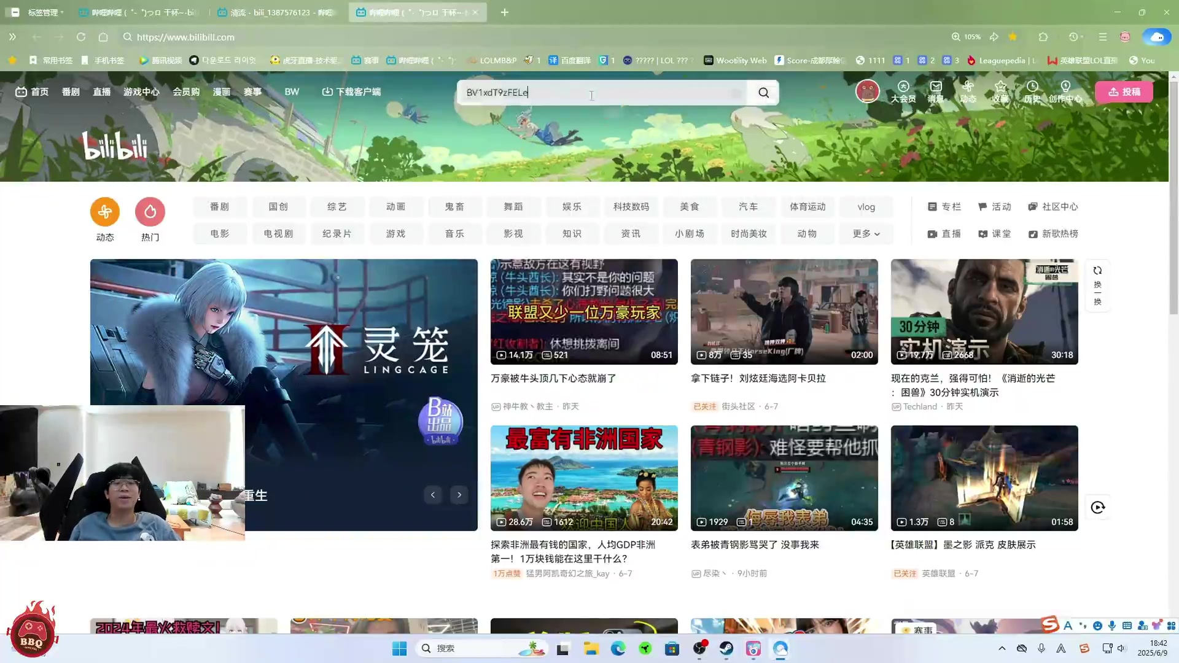Click the 投稿 upload button

(1124, 91)
